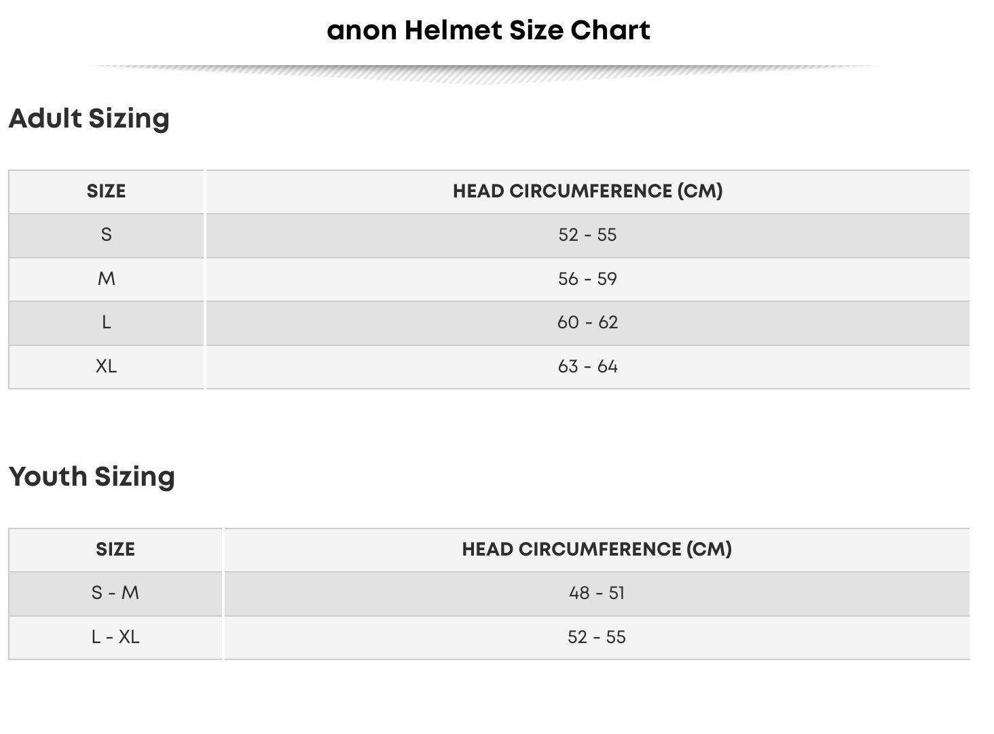Select the youth S - M size cell
The height and width of the screenshot is (734, 994).
point(115,594)
